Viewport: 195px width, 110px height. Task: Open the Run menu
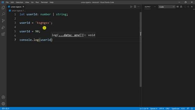tap(37, 2)
